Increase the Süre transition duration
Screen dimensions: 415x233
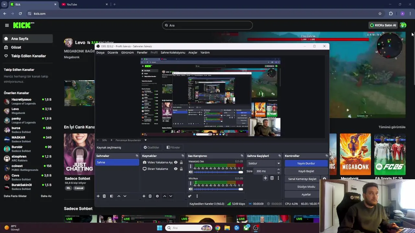(x=279, y=170)
